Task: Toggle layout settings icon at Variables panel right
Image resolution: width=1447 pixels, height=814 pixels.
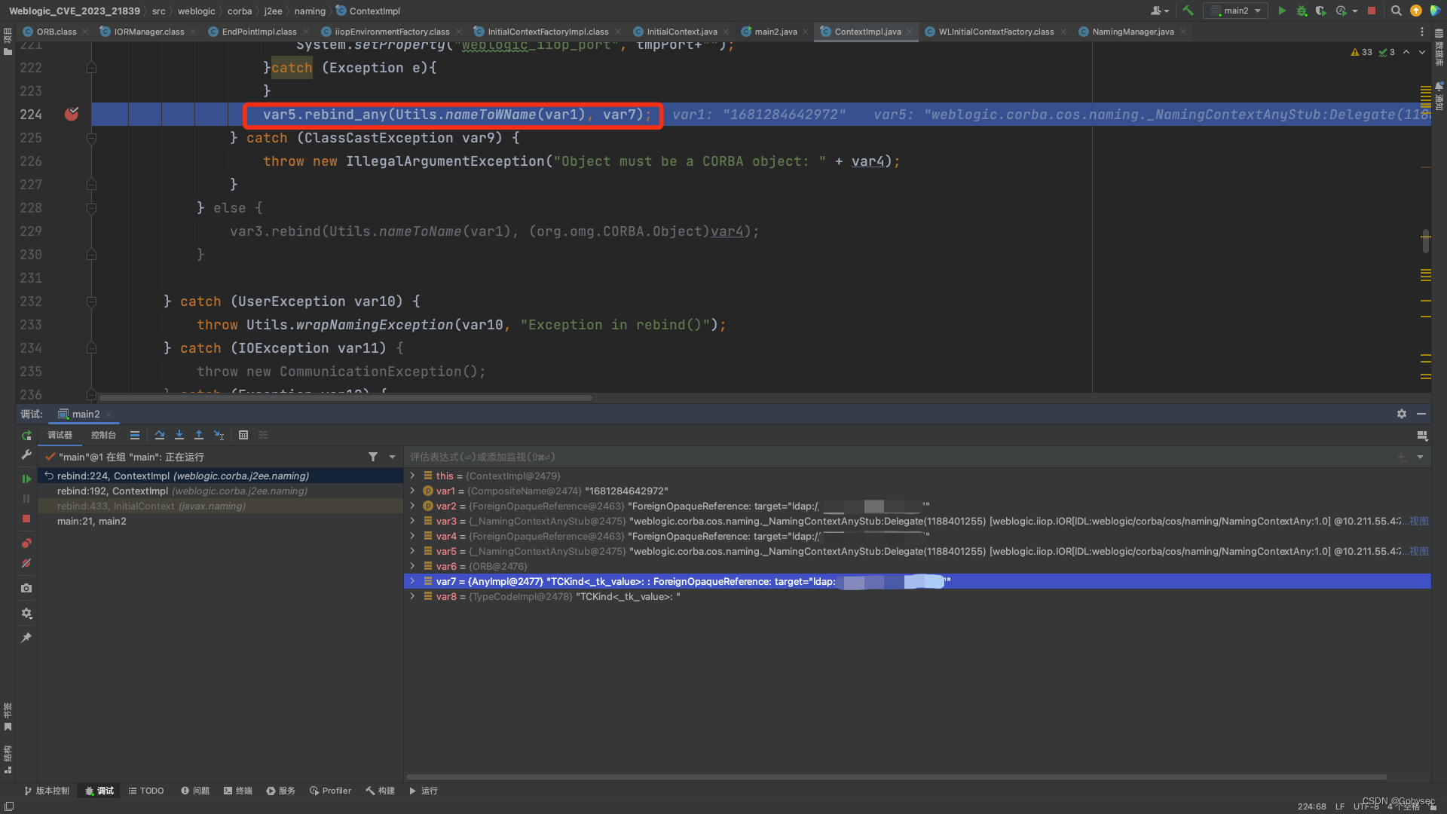Action: (1422, 436)
